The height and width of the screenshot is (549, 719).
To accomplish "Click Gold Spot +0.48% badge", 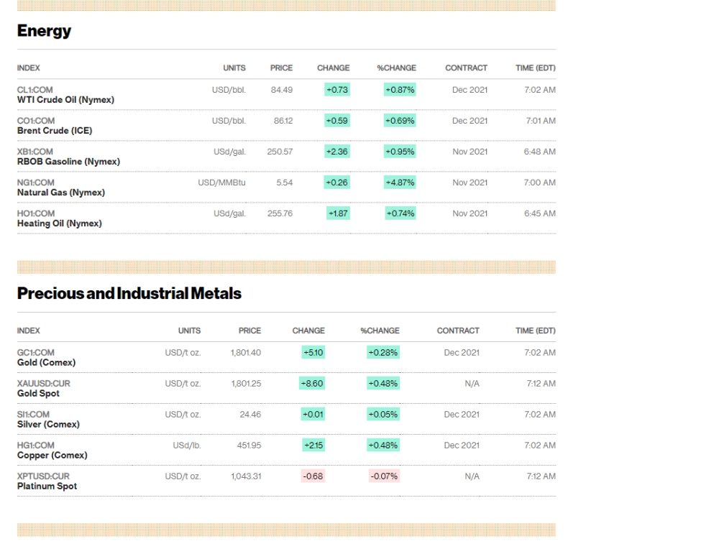I will click(383, 384).
